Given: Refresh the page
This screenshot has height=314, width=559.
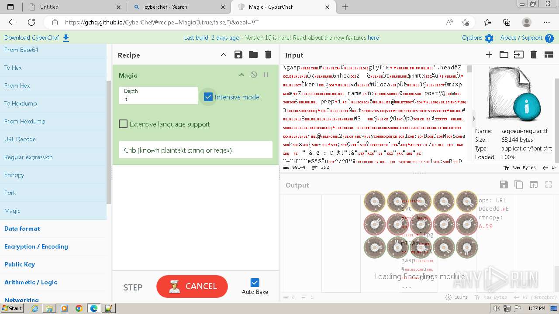Looking at the screenshot, I should click(x=31, y=22).
